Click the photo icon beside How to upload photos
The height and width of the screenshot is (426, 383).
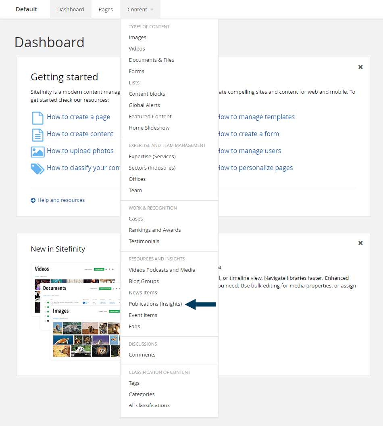click(37, 152)
